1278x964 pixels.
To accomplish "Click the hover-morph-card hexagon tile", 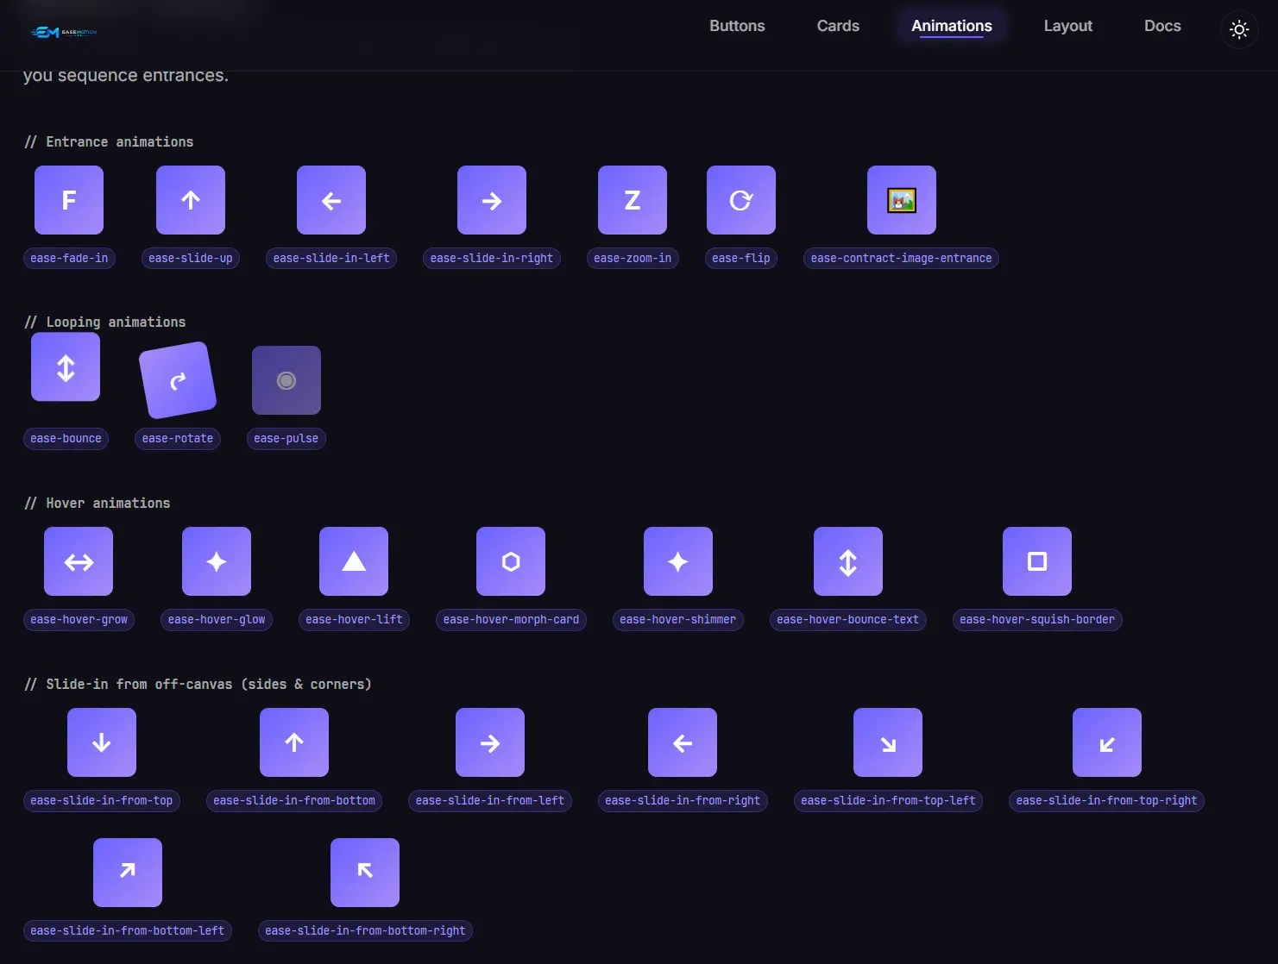I will 511,561.
